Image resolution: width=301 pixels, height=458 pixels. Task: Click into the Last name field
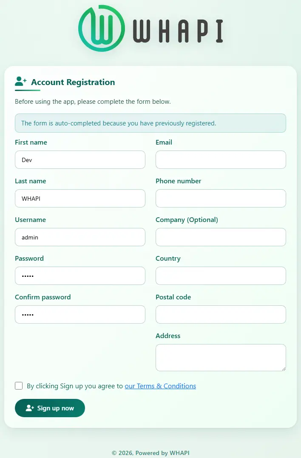coord(80,198)
